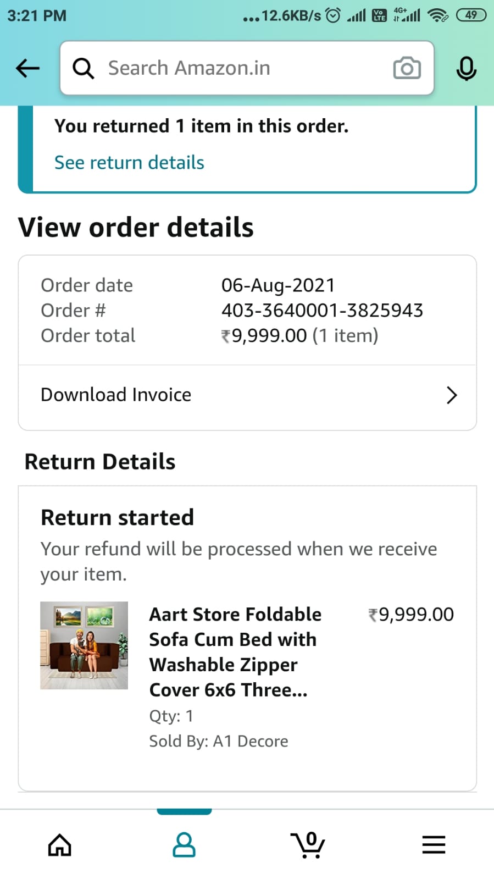This screenshot has height=879, width=494.
Task: Tap the Sold By A1 Decore text
Action: pos(219,741)
